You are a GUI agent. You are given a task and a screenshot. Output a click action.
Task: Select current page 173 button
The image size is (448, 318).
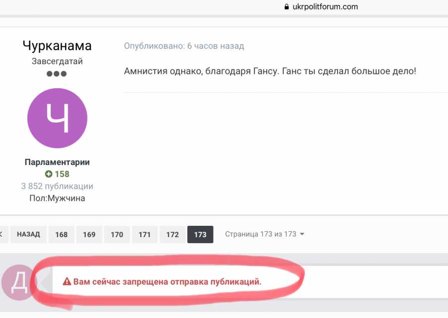(200, 234)
